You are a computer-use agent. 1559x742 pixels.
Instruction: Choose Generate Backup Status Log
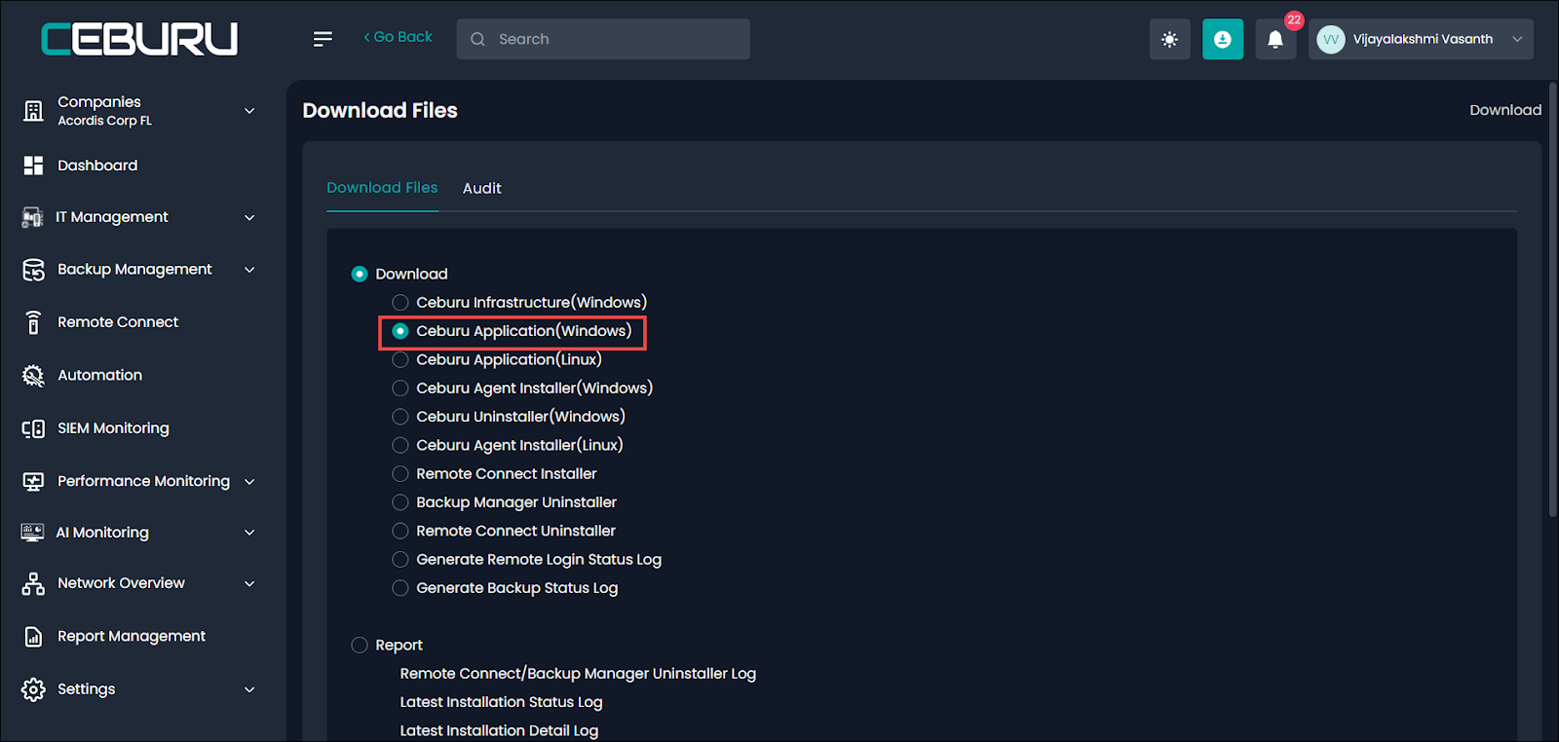(400, 588)
